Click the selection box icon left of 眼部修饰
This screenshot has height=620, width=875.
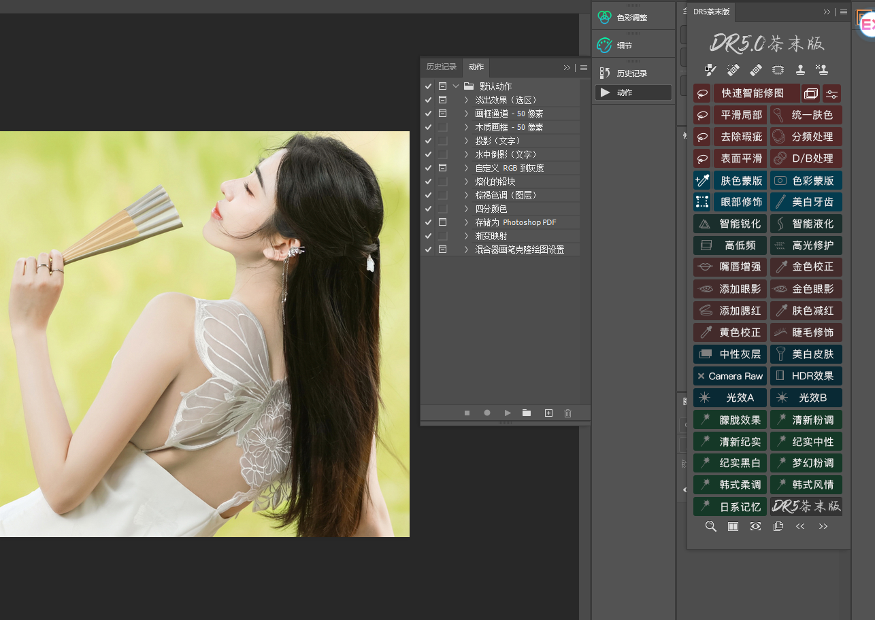703,202
